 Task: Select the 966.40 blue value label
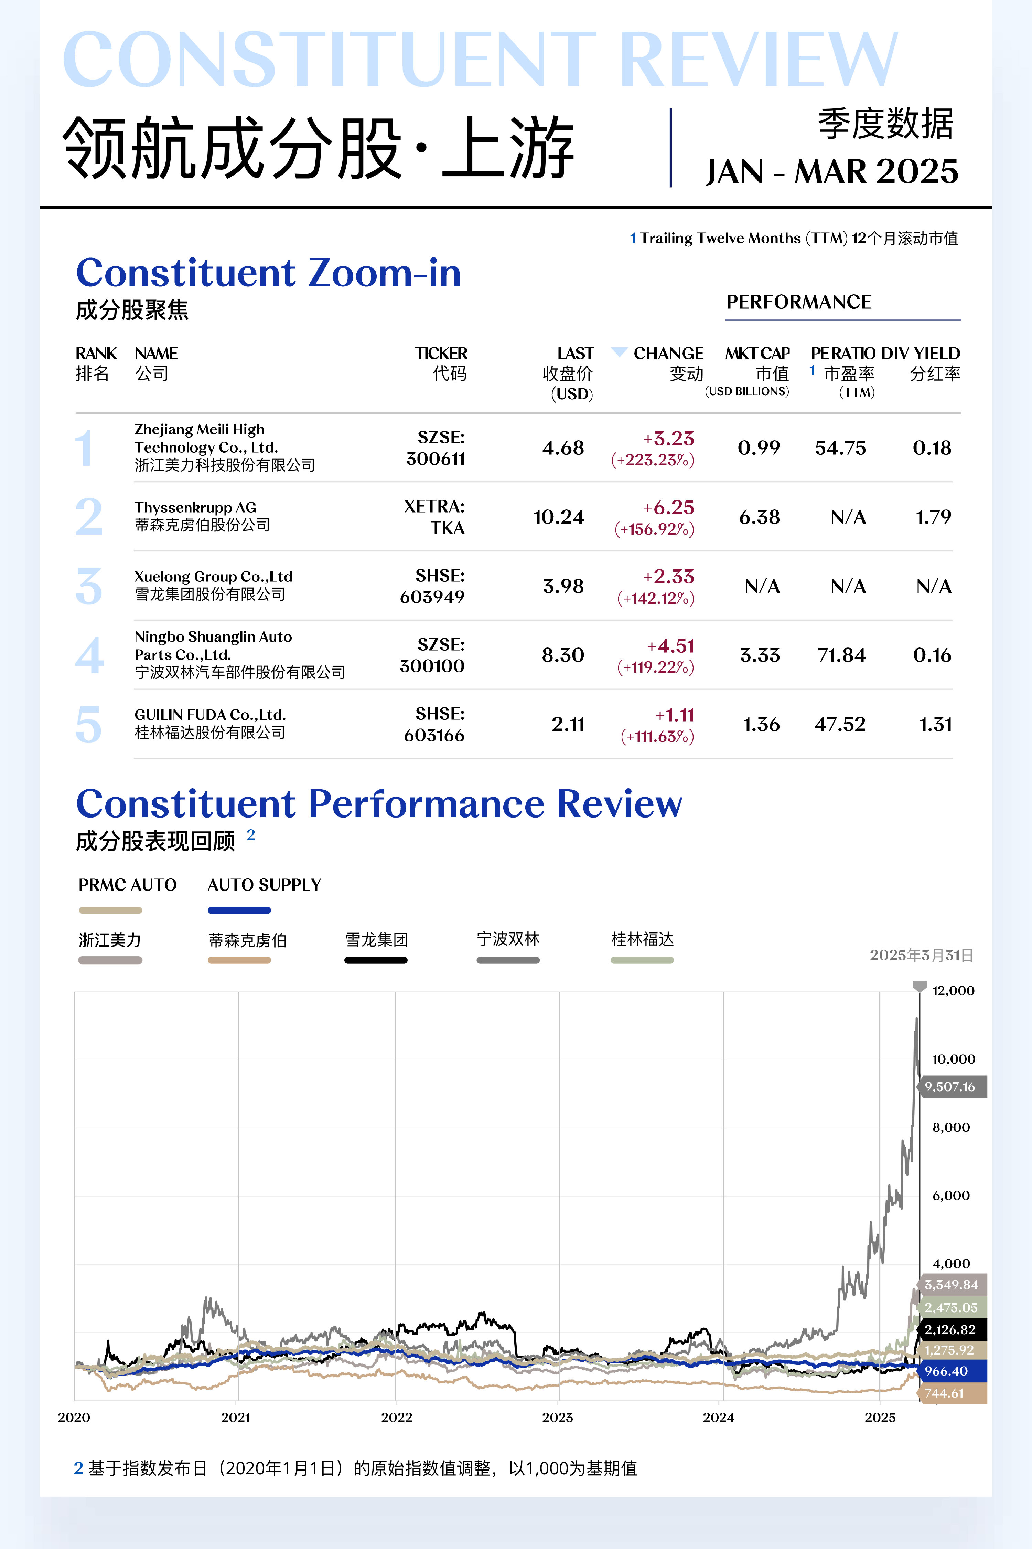click(x=951, y=1371)
